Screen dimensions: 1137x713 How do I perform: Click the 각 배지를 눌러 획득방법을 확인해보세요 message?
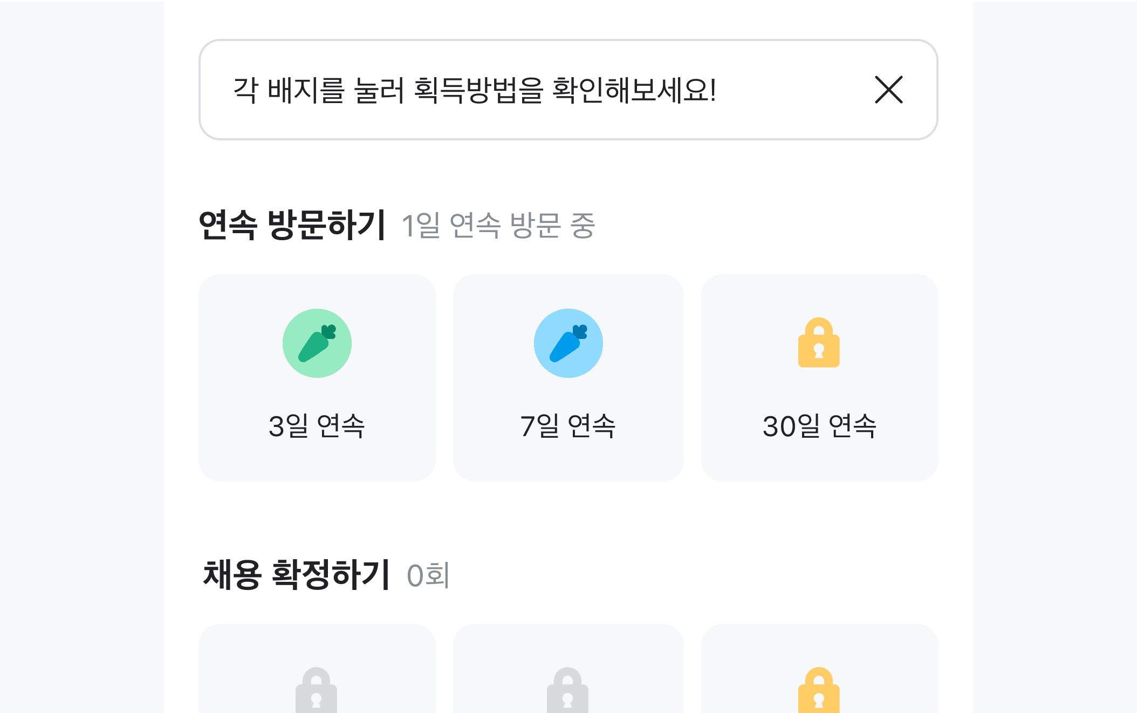pyautogui.click(x=475, y=90)
